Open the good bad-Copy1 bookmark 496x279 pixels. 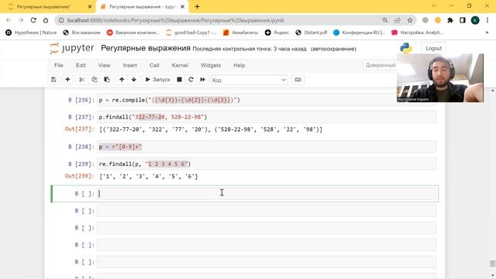[191, 33]
